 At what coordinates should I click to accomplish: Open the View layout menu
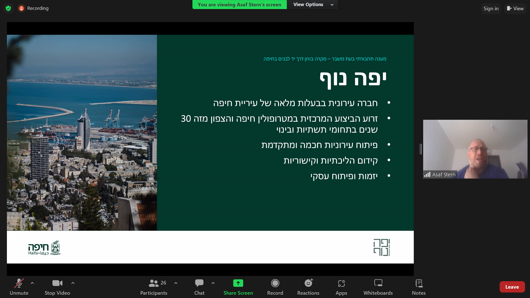515,9
